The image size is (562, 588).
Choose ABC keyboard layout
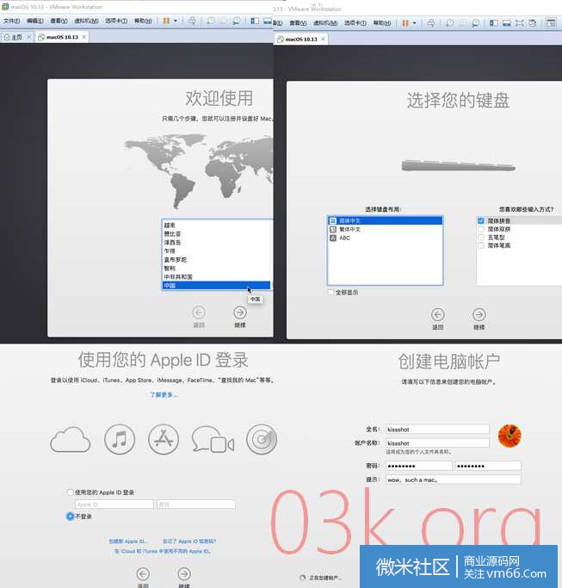[385, 238]
